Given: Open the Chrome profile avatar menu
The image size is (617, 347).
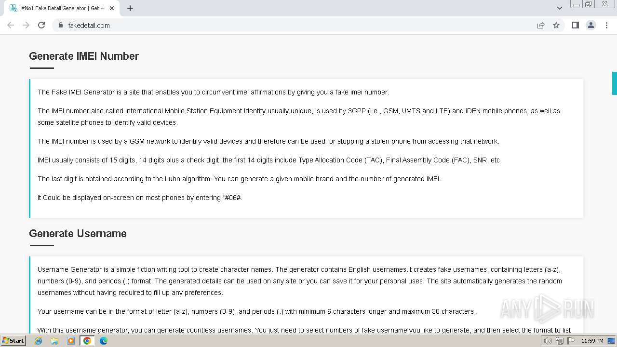Looking at the screenshot, I should (x=590, y=25).
